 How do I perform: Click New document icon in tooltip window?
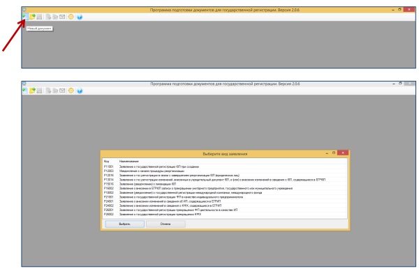[x=24, y=17]
